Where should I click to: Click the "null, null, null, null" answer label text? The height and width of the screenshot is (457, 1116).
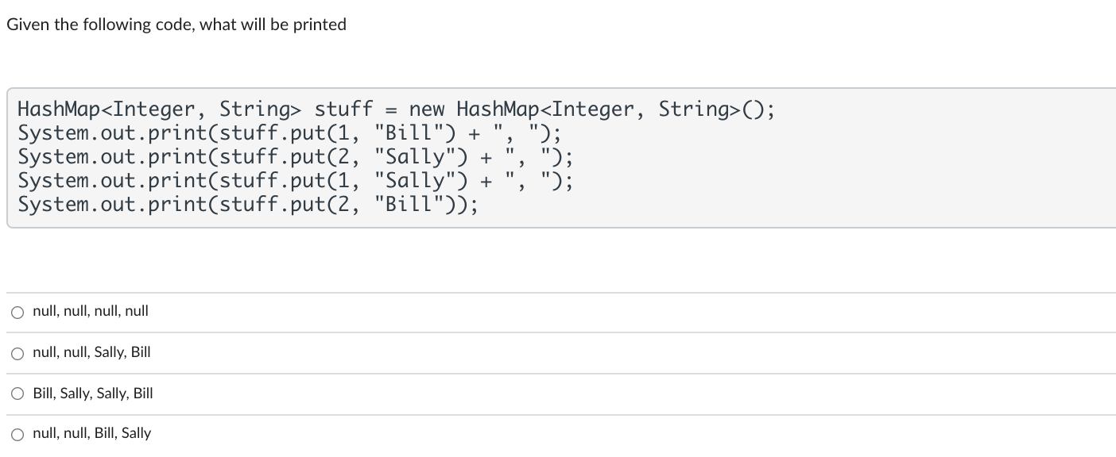click(90, 311)
